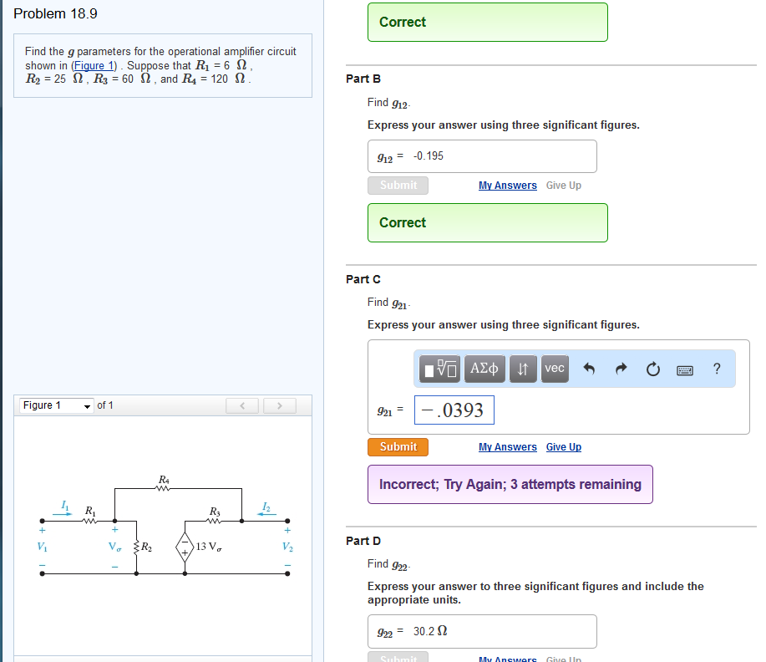
Task: Select the Greek symbols (ΑΣφ) icon
Action: [x=484, y=369]
